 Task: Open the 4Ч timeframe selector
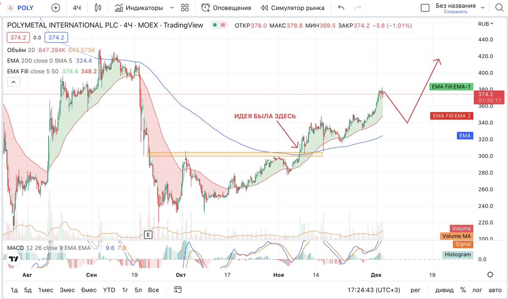tap(77, 8)
